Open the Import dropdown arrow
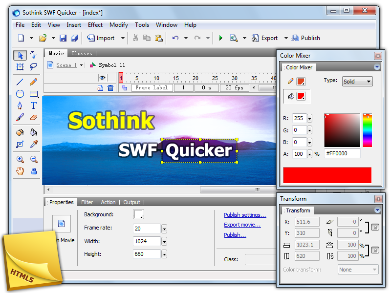 [x=123, y=38]
